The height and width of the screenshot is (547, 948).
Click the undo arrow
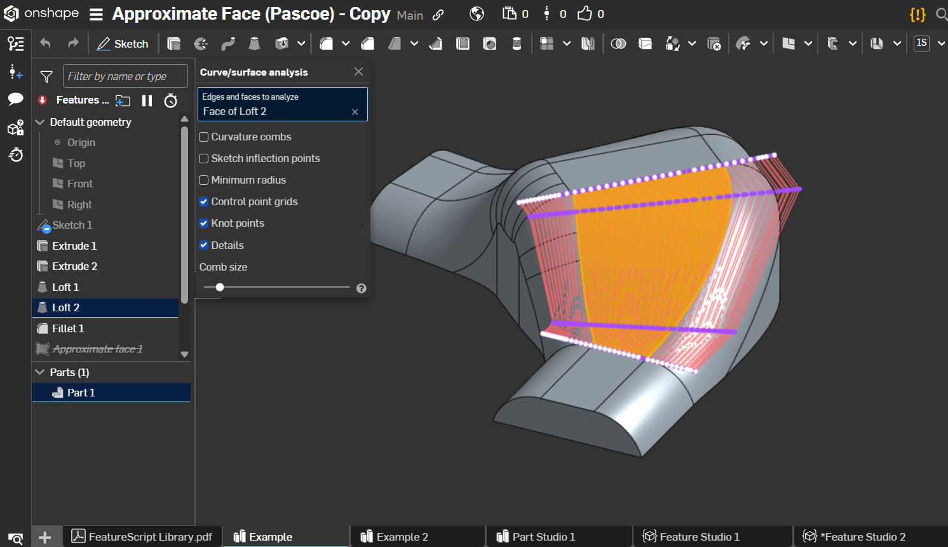click(x=45, y=43)
